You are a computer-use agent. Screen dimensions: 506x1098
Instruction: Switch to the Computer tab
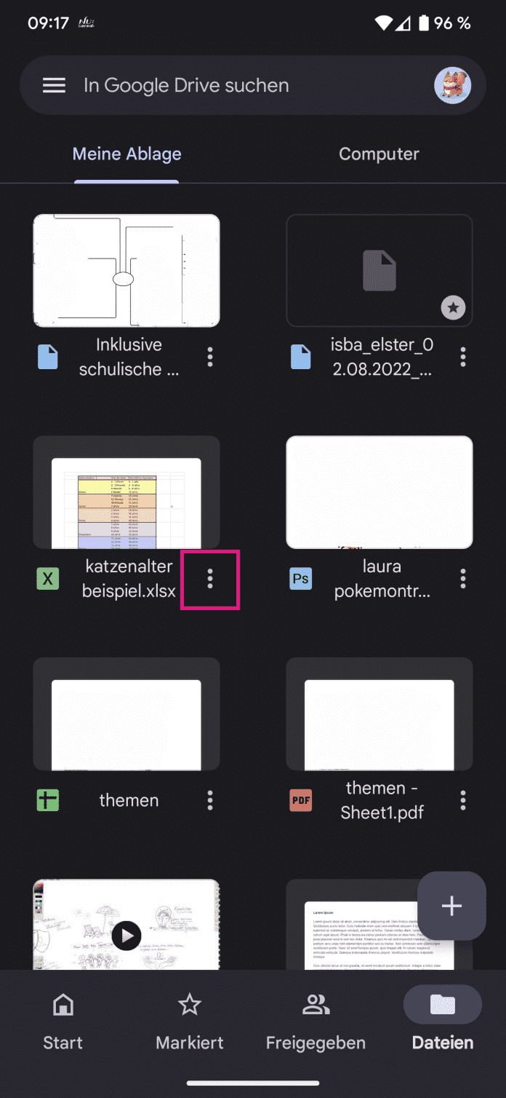[x=379, y=154]
